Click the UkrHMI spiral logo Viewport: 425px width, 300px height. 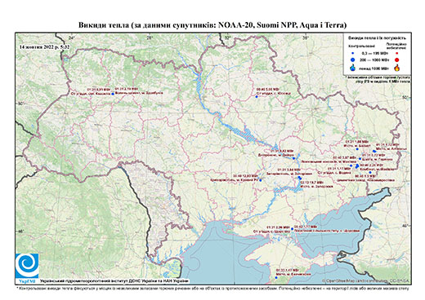[x=27, y=266]
